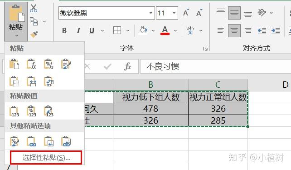Click cell with value 478
291x170 pixels.
(150, 109)
